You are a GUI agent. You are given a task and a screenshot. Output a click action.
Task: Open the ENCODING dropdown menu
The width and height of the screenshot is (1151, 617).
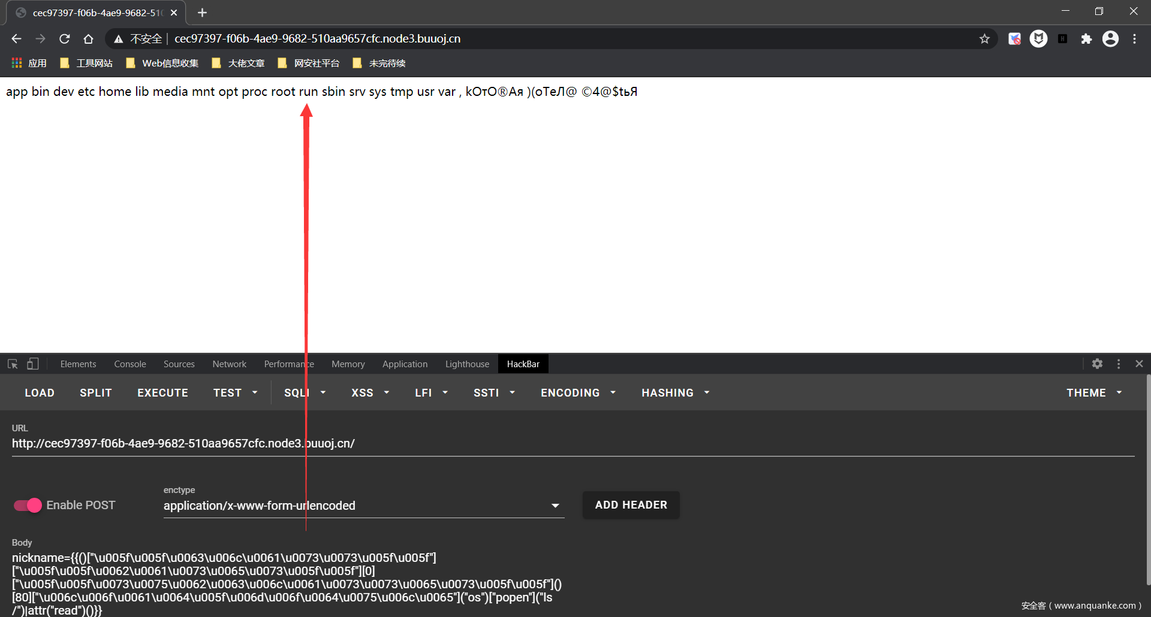tap(578, 392)
